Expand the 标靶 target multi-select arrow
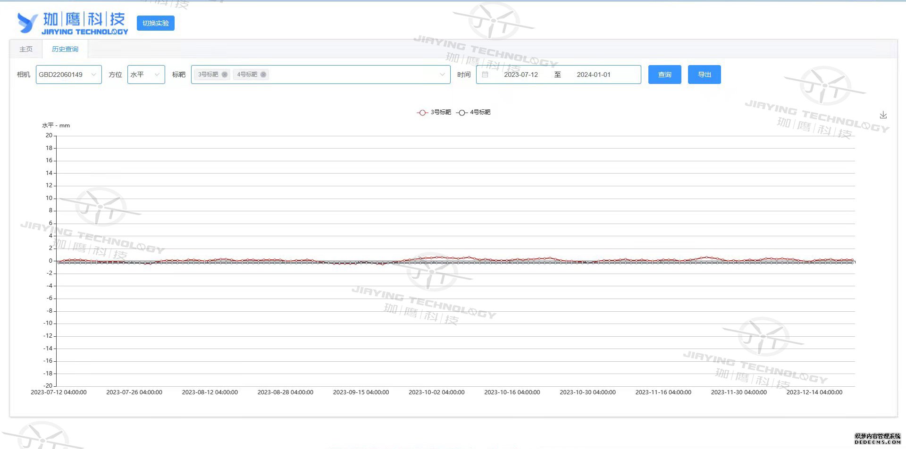This screenshot has width=906, height=449. (442, 75)
